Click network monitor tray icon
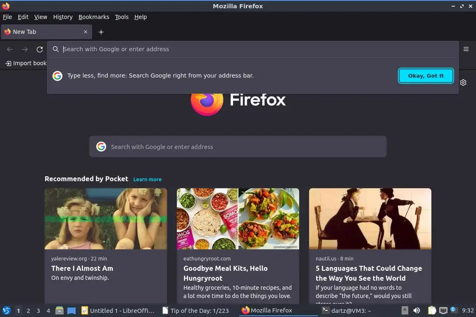The image size is (476, 317). [443, 310]
